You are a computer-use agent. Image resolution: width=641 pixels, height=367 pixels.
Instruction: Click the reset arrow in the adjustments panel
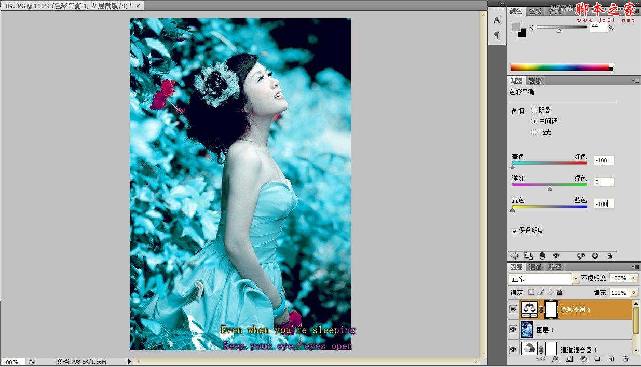click(595, 256)
